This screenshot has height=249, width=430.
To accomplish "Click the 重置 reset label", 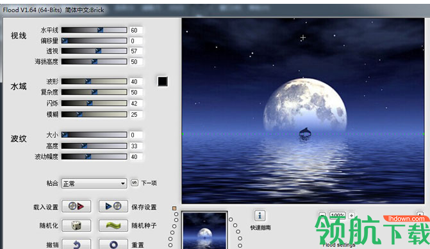I will 138,245.
